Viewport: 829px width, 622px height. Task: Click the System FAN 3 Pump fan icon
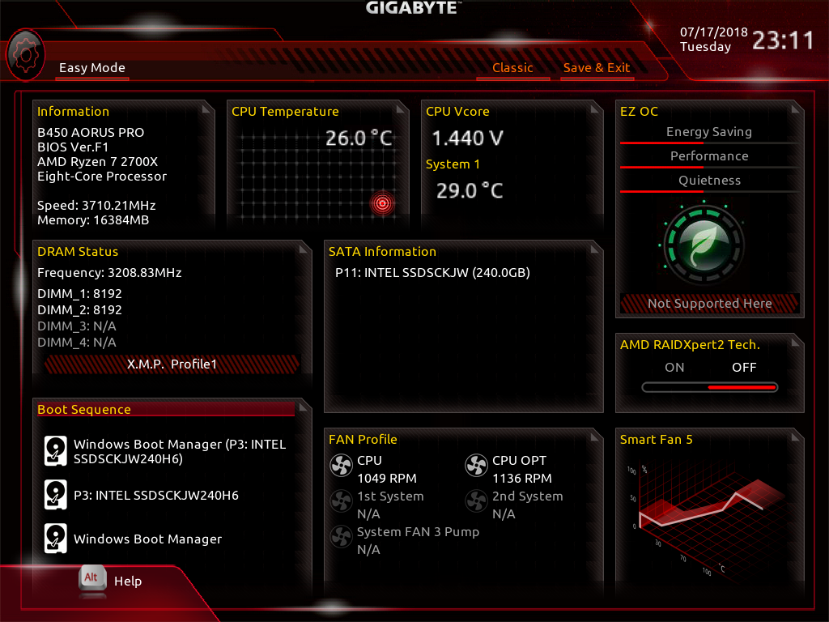[x=341, y=537]
